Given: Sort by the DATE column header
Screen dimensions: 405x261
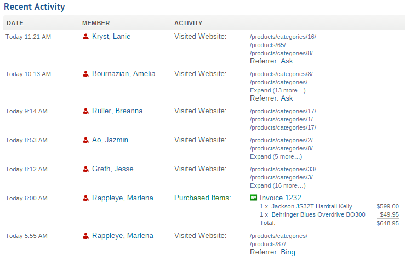Looking at the screenshot, I should [x=15, y=23].
